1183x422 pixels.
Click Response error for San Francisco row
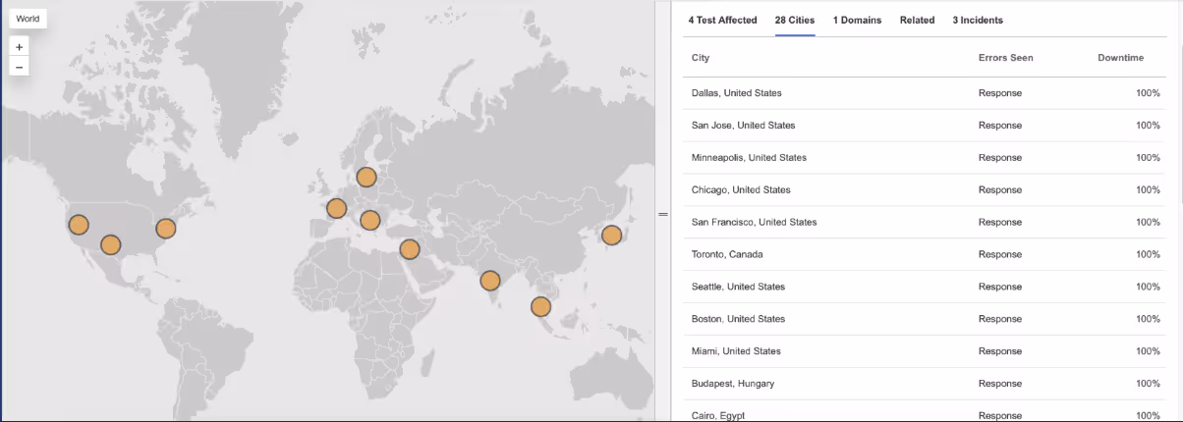click(x=999, y=222)
